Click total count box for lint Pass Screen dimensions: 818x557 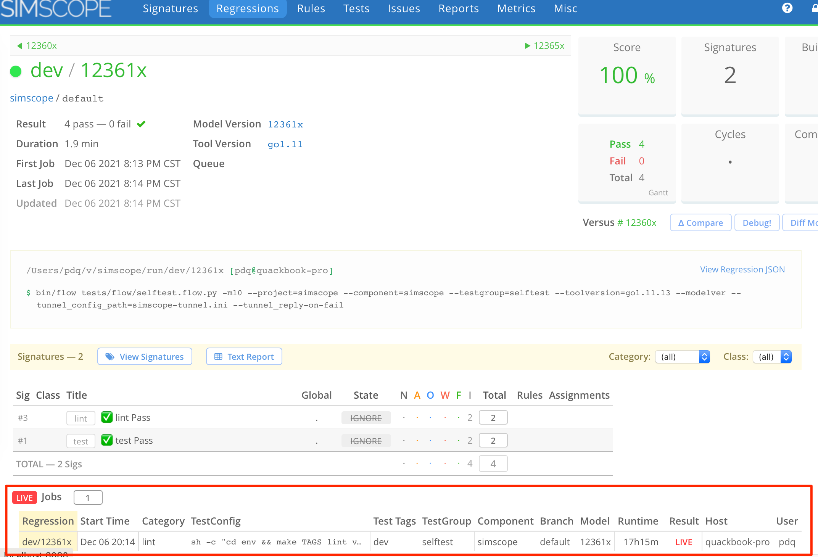[x=493, y=417]
